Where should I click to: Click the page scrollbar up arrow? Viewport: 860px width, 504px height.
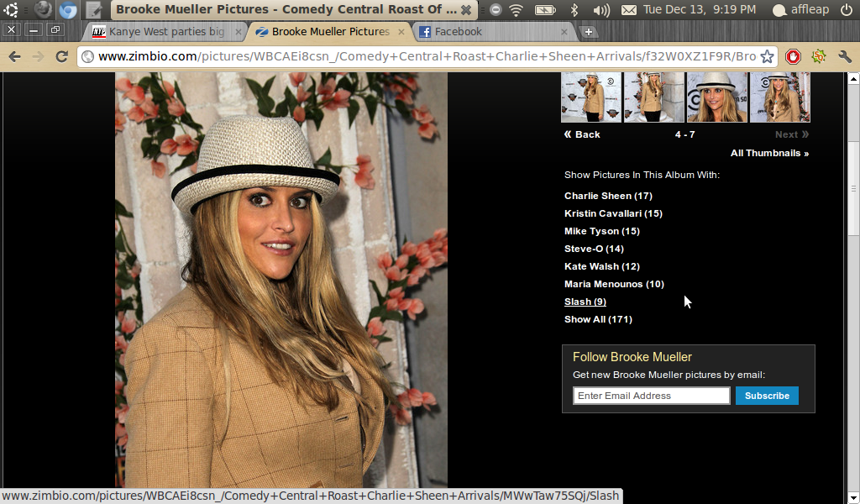[853, 78]
